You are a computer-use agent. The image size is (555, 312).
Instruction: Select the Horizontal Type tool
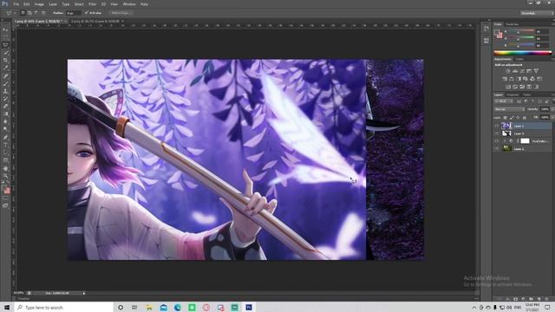(5, 145)
